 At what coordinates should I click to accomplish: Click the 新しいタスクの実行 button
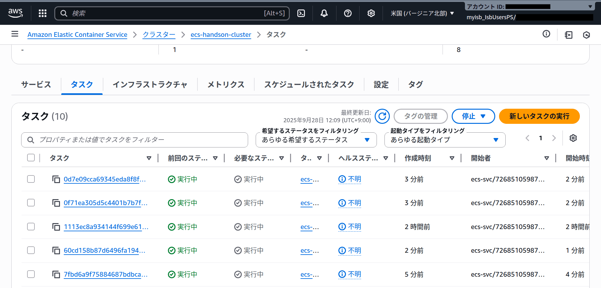coord(539,116)
